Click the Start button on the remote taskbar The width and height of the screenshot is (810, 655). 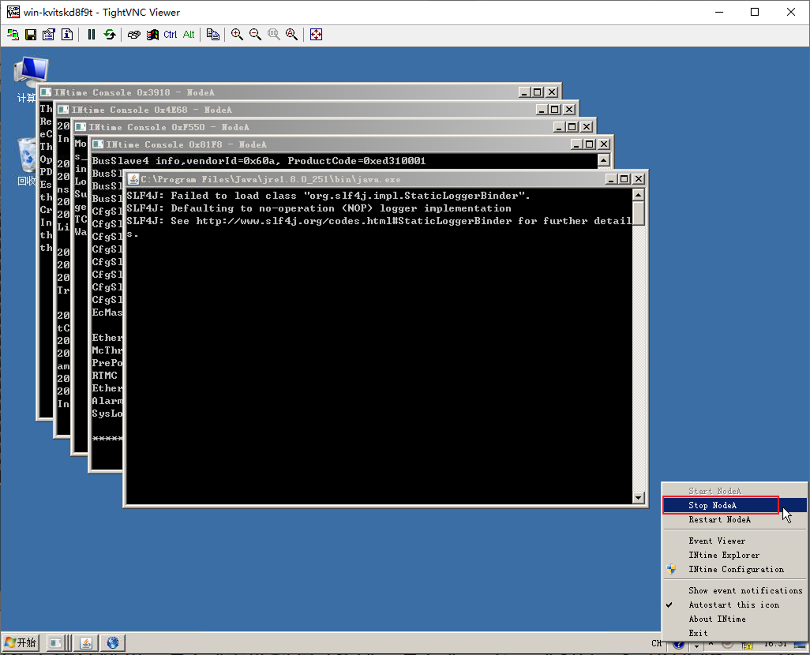(x=21, y=642)
